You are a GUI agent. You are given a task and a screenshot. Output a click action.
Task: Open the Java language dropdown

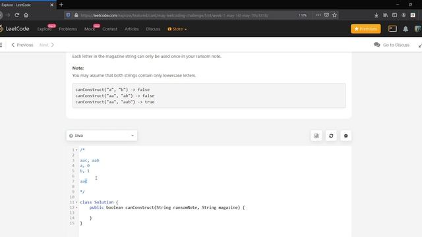(102, 136)
